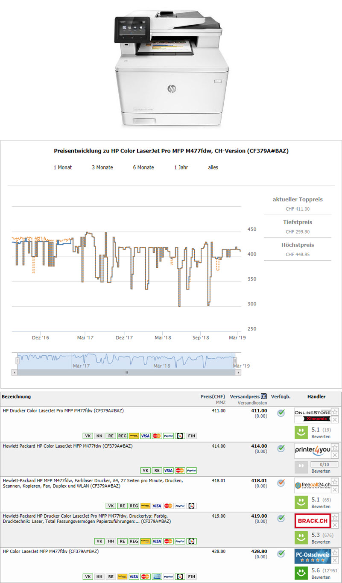Star the printer4you merchant as favorite
This screenshot has height=583, width=342.
tap(335, 447)
